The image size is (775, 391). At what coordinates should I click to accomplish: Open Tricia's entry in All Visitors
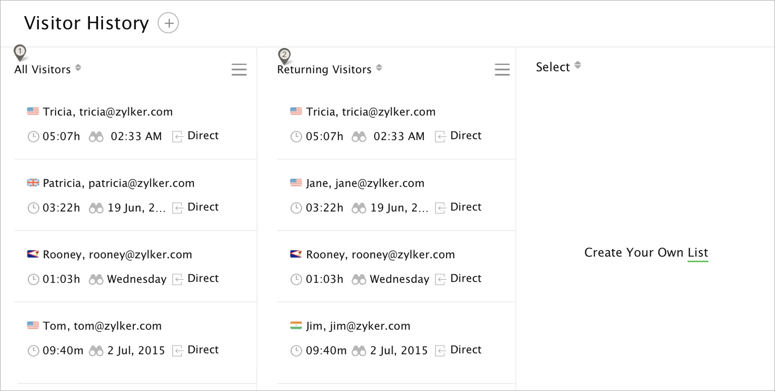click(x=108, y=112)
